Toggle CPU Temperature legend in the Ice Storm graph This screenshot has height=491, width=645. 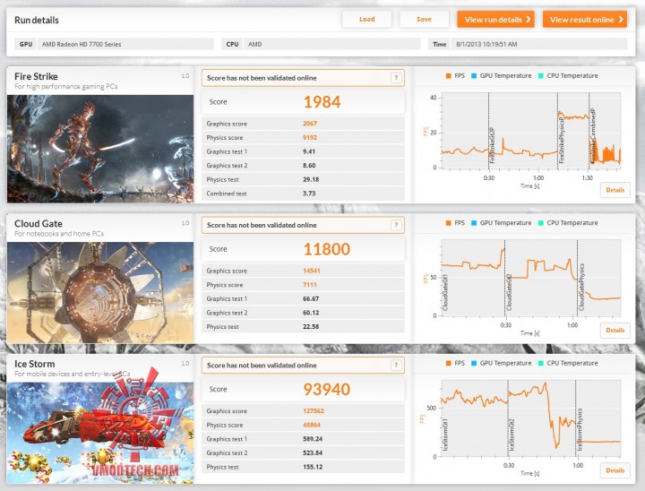pos(568,363)
